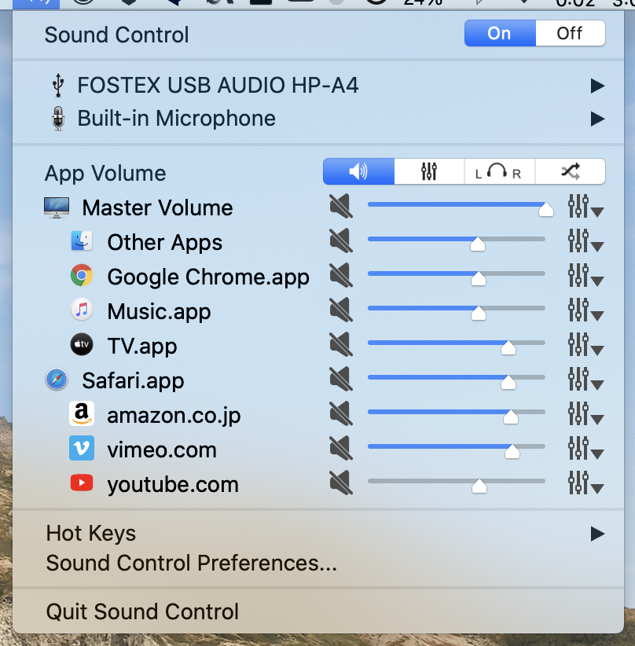Toggle mute for amazon.co.jp

point(341,413)
